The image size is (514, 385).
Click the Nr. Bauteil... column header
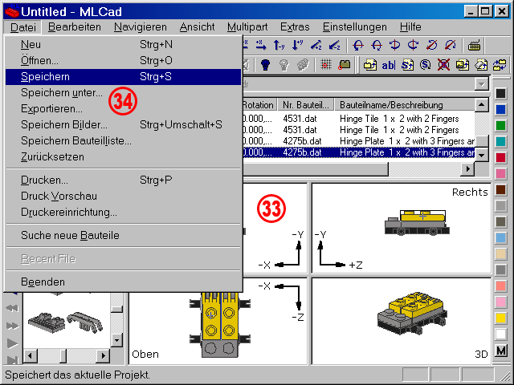point(305,105)
